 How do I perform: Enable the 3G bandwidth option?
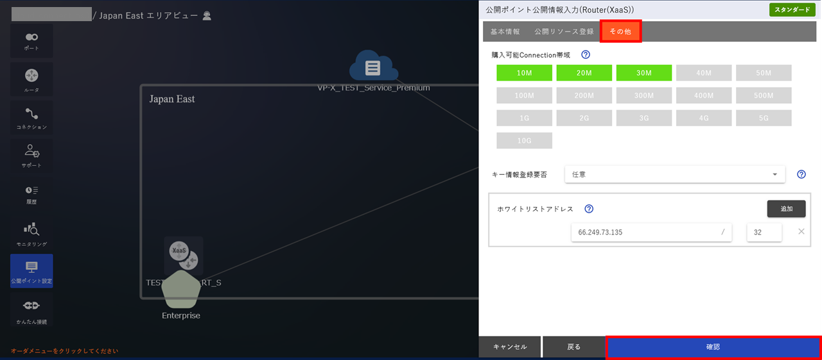(644, 118)
